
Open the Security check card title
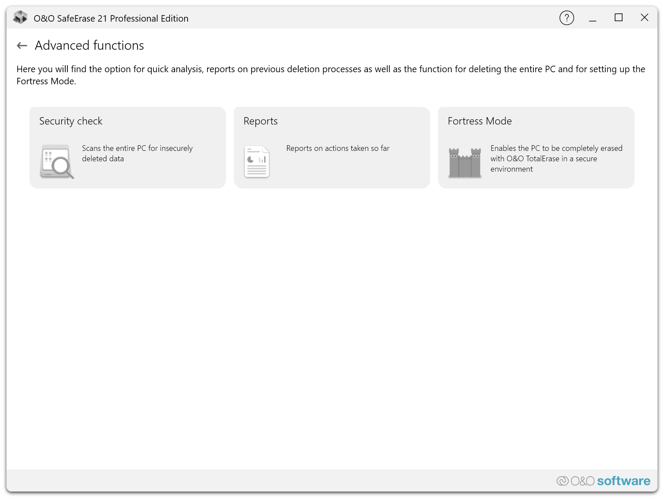click(71, 121)
